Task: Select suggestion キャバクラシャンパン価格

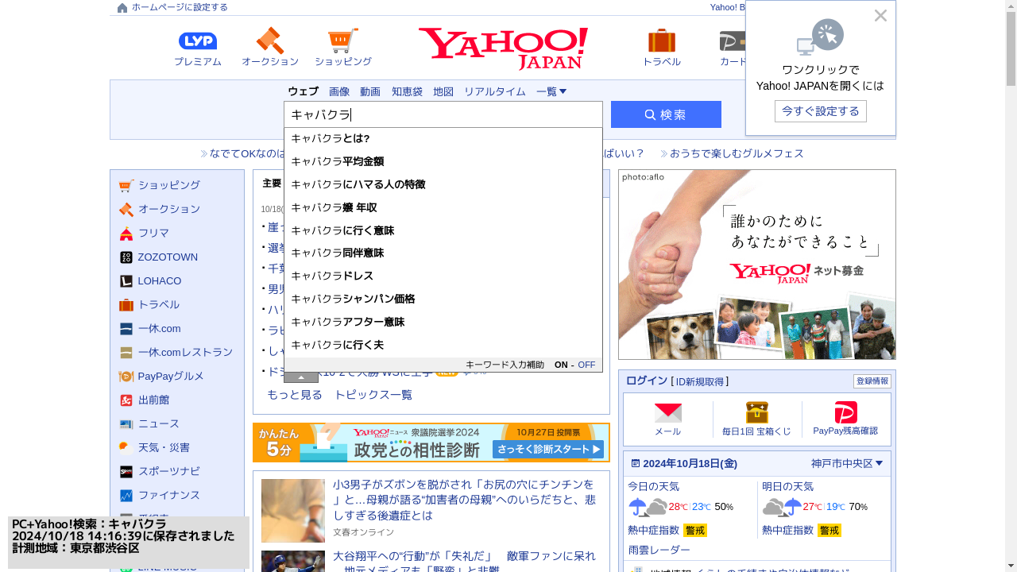Action: (x=443, y=299)
